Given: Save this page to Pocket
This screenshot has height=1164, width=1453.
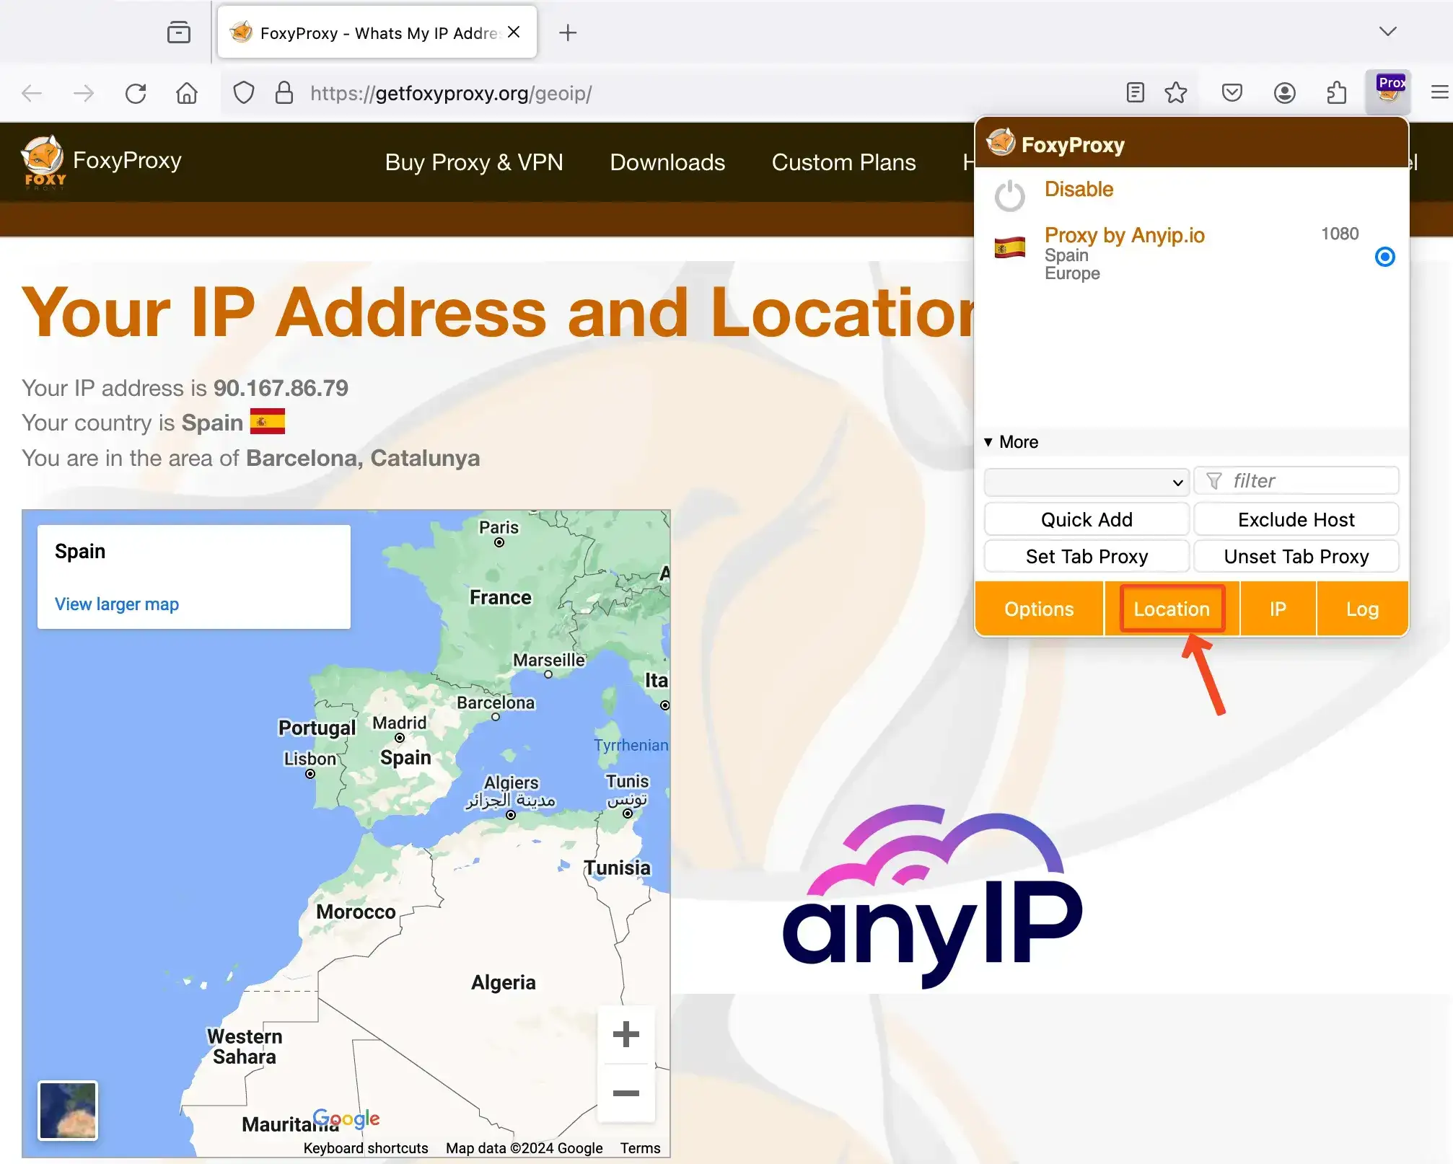Looking at the screenshot, I should tap(1232, 92).
